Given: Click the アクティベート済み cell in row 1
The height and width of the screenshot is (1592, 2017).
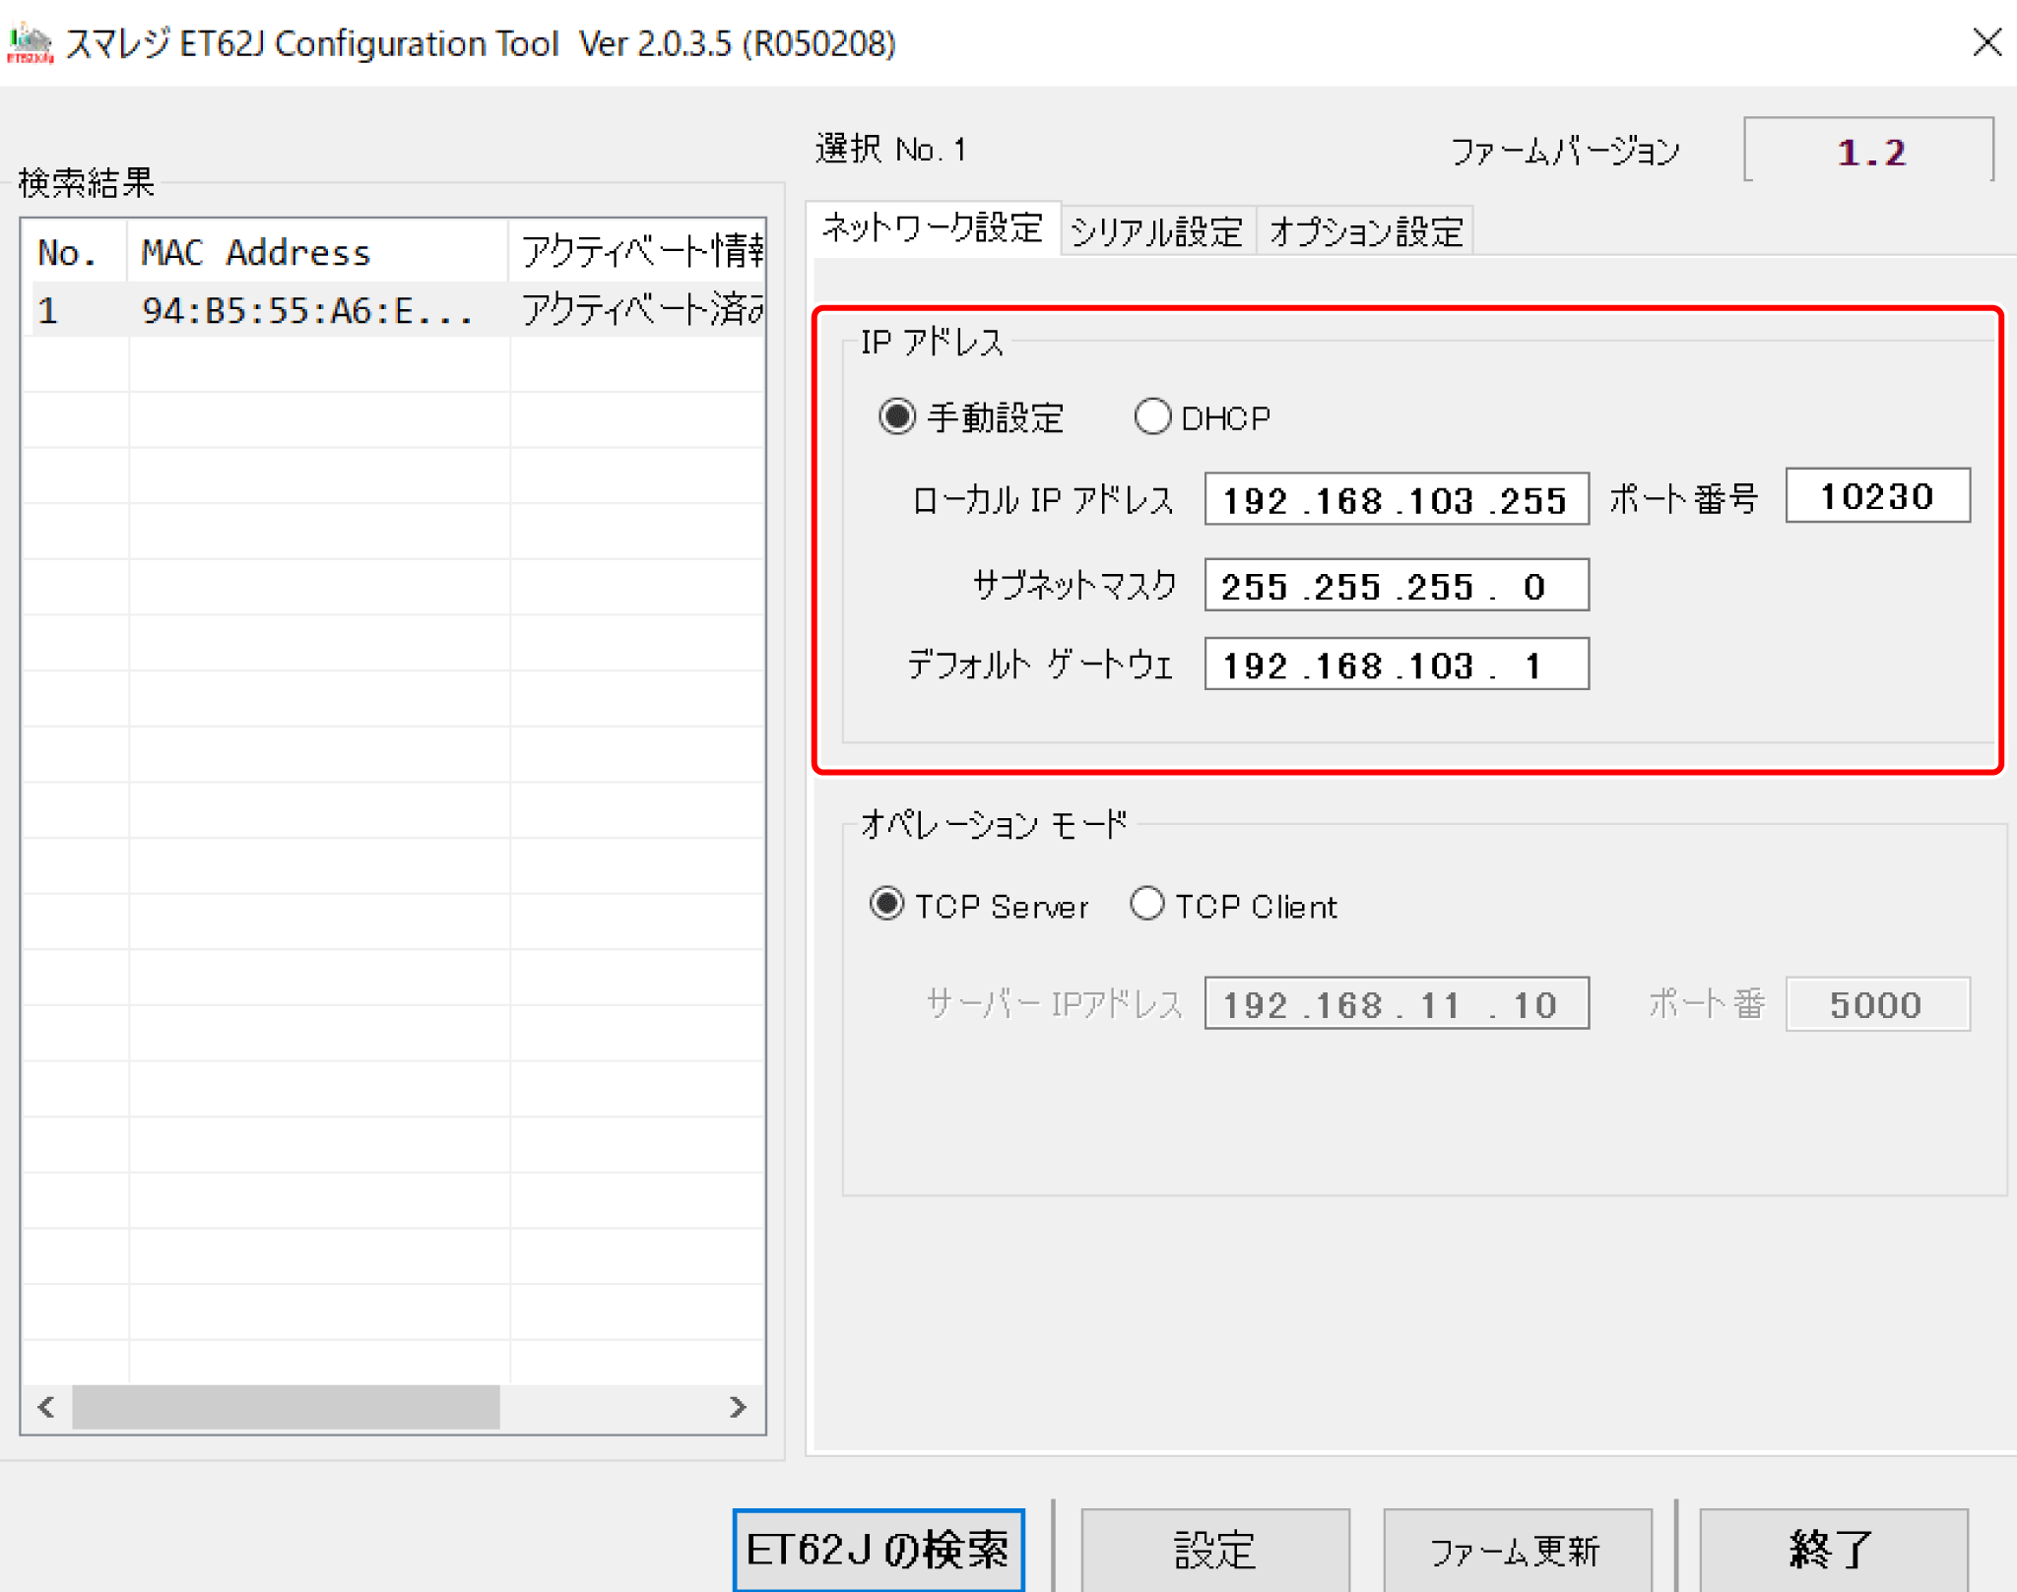Looking at the screenshot, I should (x=637, y=310).
